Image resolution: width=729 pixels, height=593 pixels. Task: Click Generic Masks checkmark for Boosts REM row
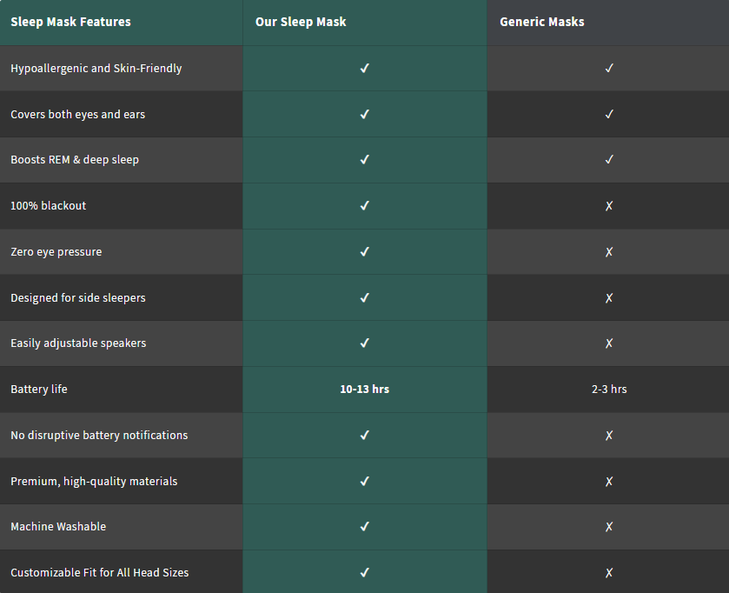pos(609,160)
